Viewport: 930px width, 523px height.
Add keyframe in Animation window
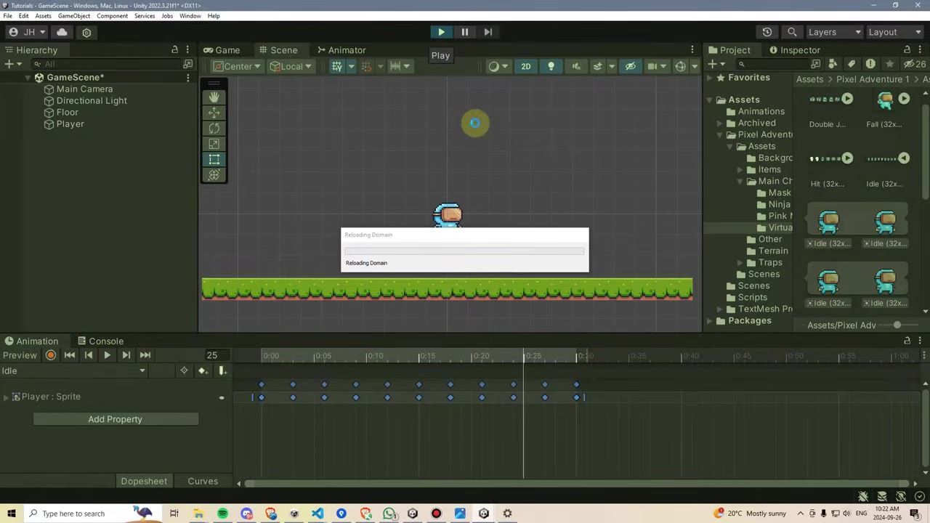coord(203,371)
